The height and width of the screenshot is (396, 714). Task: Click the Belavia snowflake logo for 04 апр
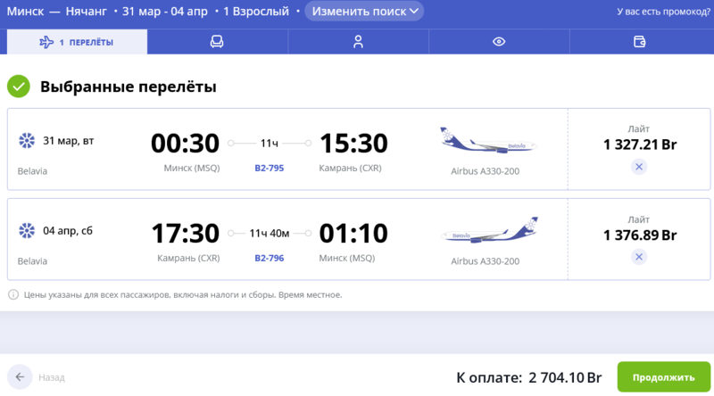click(26, 231)
